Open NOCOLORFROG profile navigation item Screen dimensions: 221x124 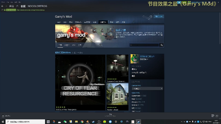pos(37,6)
